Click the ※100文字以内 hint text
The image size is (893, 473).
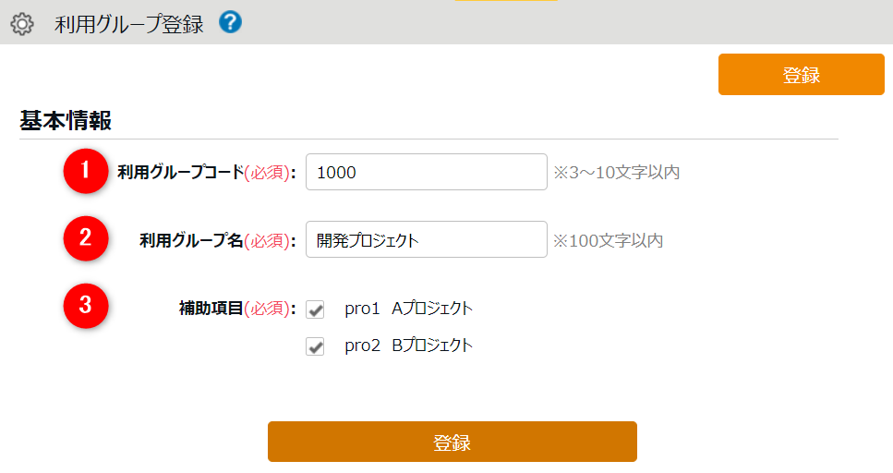[608, 240]
